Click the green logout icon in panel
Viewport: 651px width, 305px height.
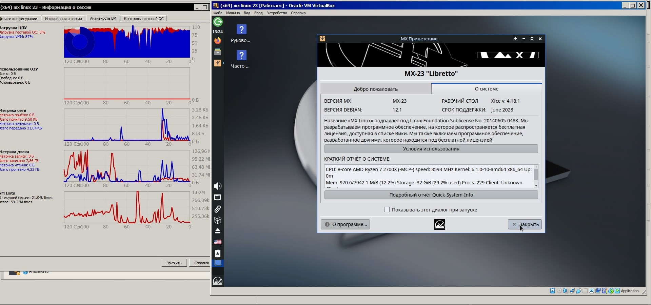point(218,22)
